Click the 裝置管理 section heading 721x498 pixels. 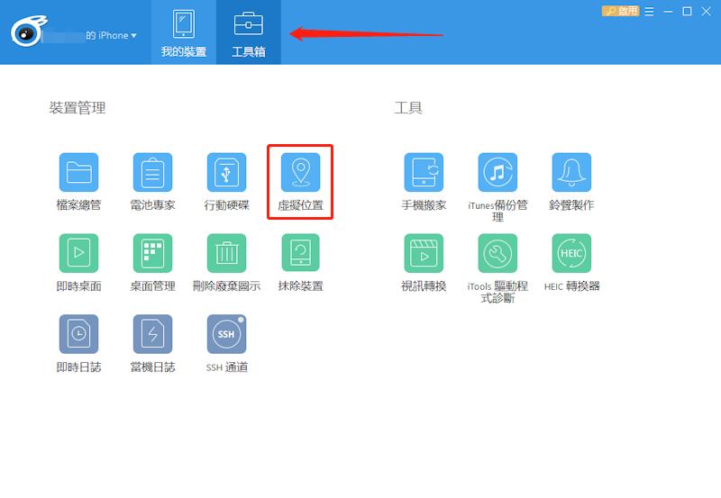coord(78,107)
